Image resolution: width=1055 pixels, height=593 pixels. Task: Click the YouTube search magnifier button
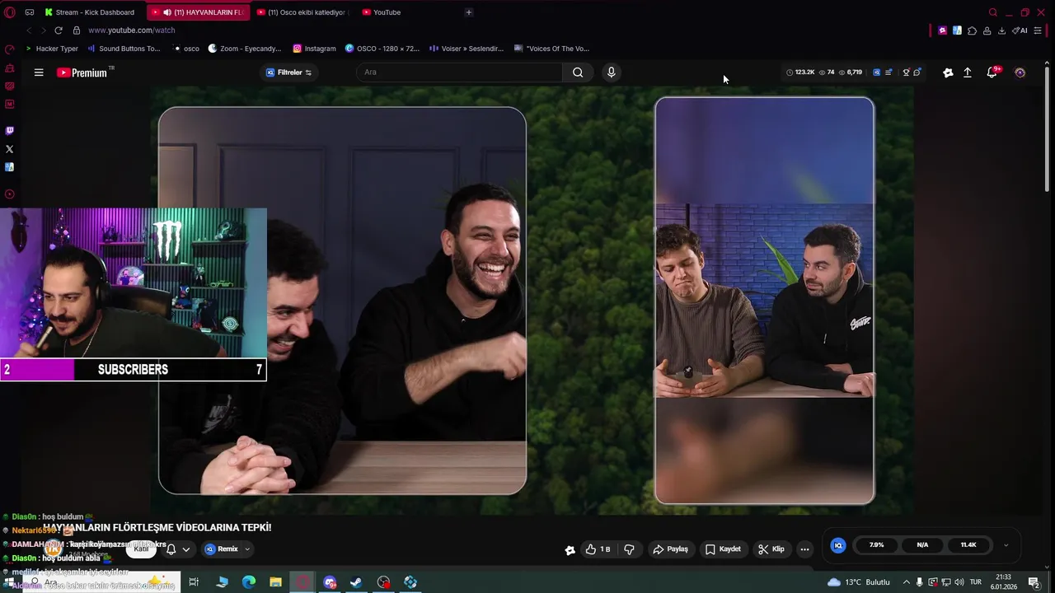point(578,72)
